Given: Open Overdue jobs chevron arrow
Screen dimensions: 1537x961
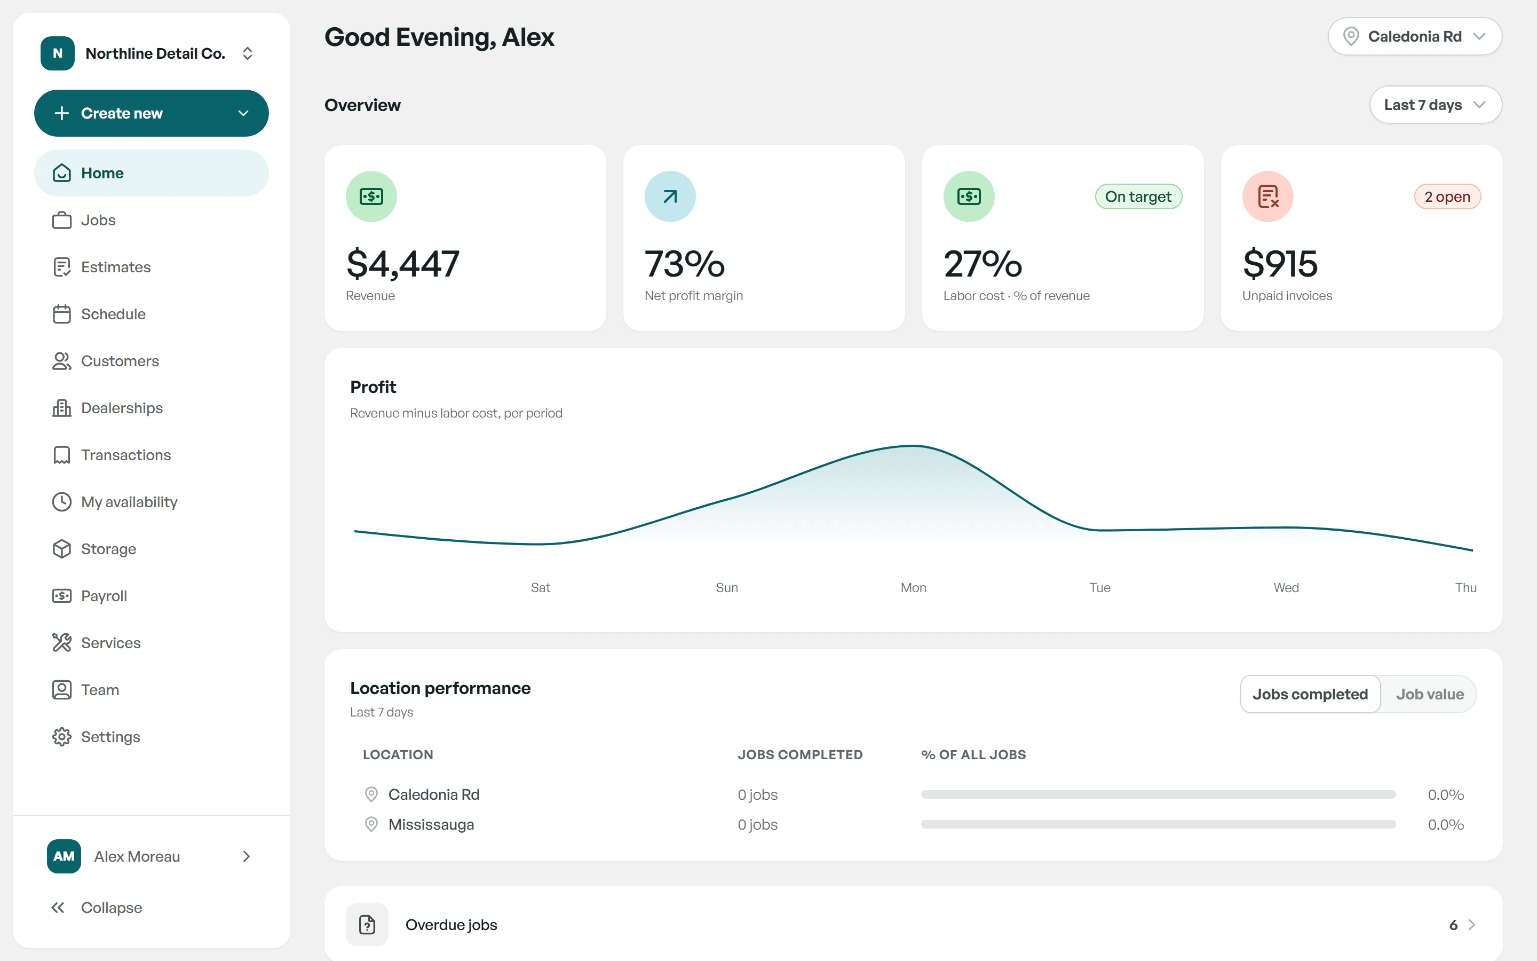Looking at the screenshot, I should (1472, 925).
